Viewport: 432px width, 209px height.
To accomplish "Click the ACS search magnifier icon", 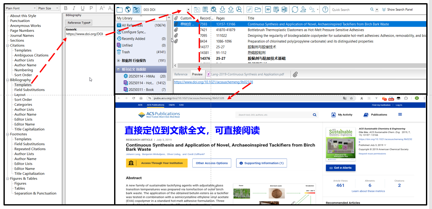I will 314,115.
